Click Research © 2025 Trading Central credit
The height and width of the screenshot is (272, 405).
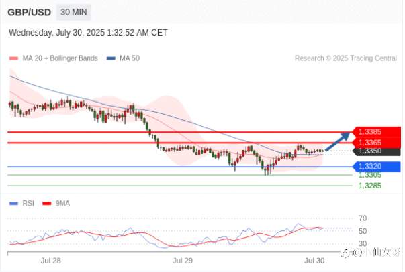point(346,58)
